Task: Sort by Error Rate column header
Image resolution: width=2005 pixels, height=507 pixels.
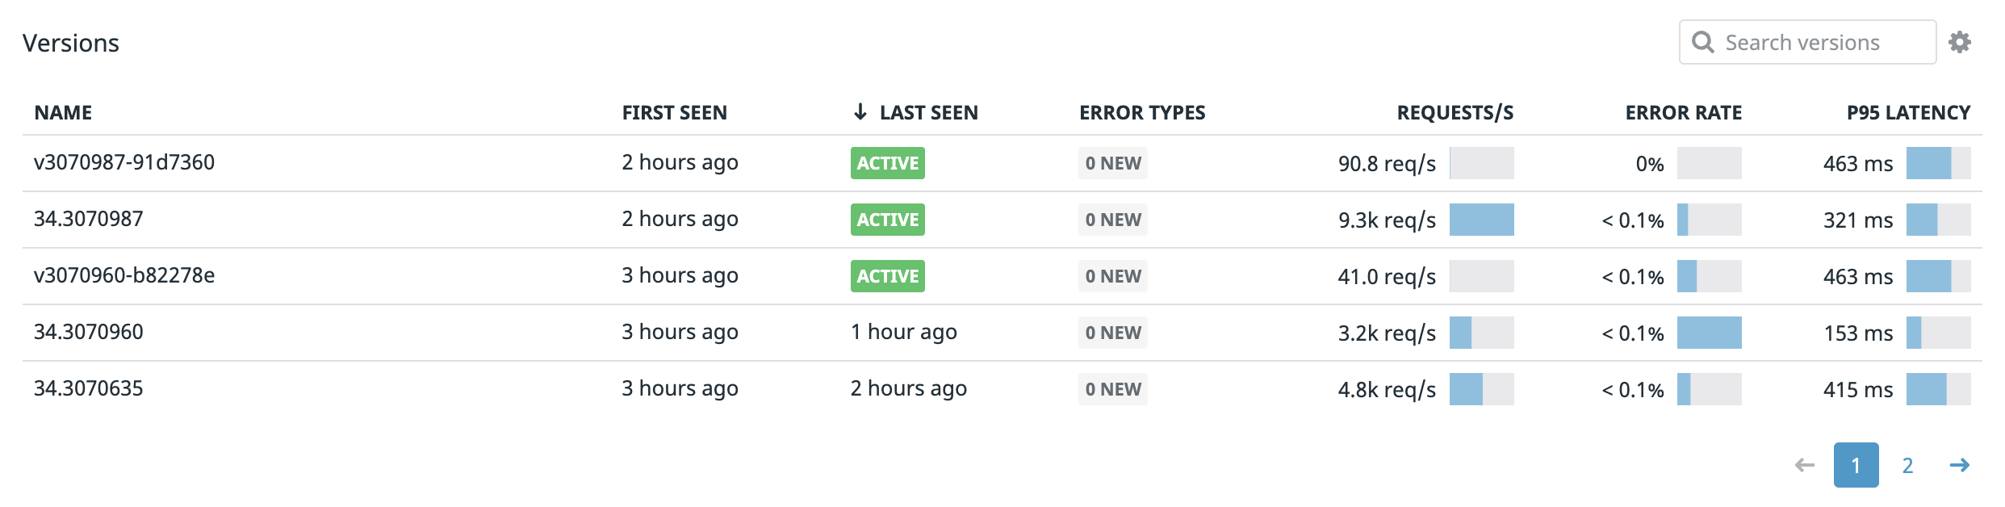Action: point(1683,113)
